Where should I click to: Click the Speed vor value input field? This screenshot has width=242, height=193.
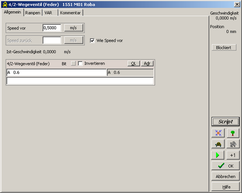[x=52, y=28]
